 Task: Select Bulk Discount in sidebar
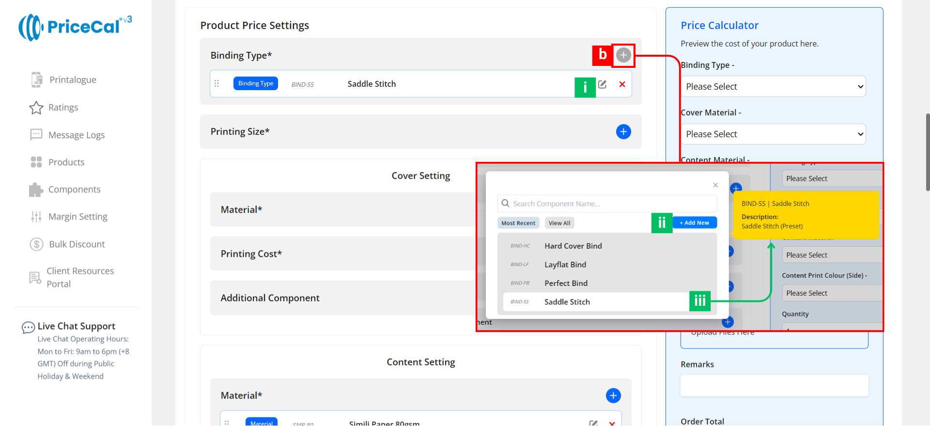click(x=77, y=244)
